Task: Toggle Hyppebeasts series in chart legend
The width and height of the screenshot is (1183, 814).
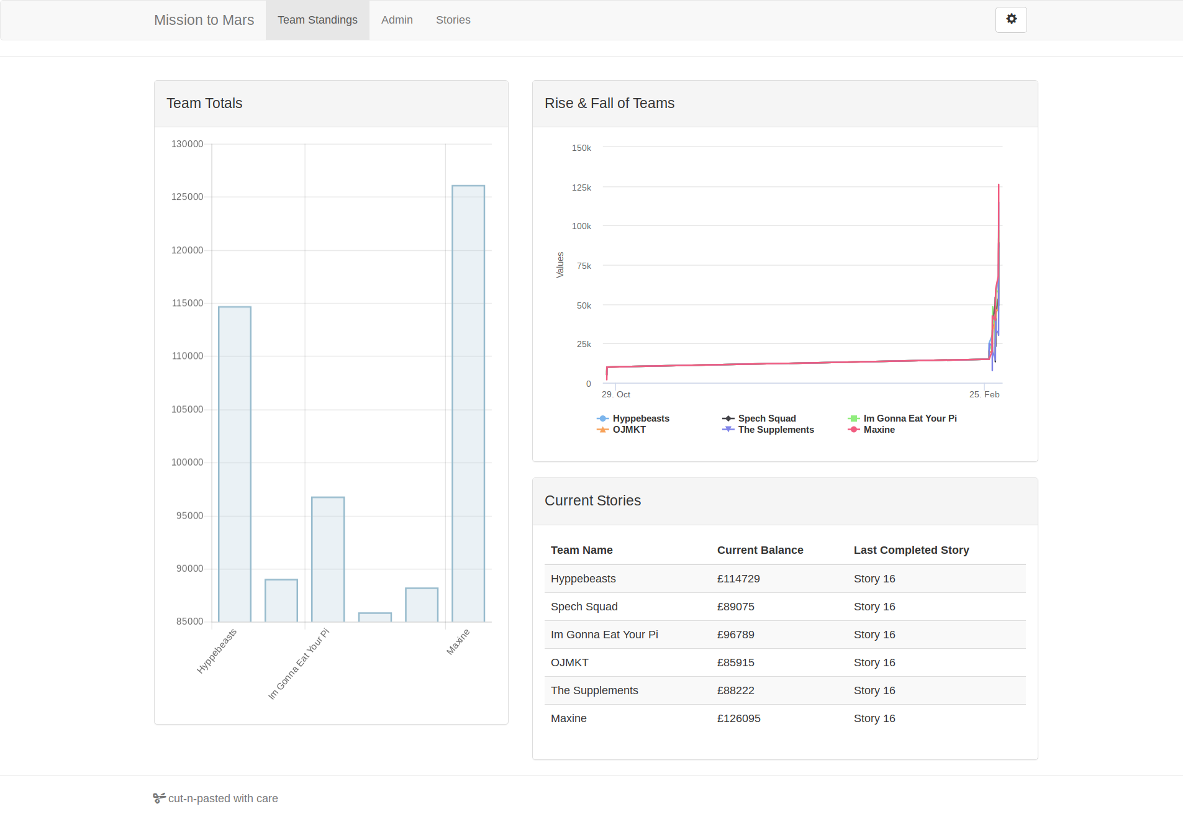Action: (633, 418)
